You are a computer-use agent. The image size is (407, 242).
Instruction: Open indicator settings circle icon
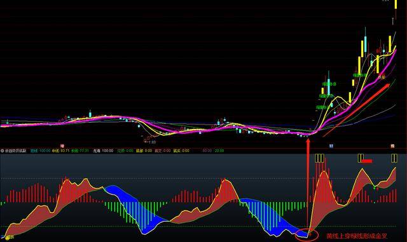click(x=2, y=151)
